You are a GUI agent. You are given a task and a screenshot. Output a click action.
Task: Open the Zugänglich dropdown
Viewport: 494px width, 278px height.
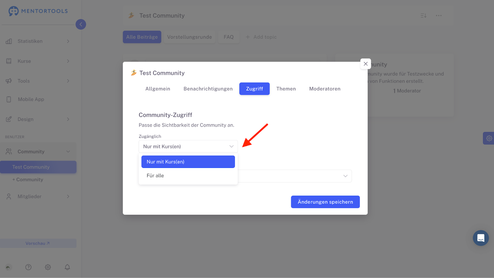tap(188, 146)
